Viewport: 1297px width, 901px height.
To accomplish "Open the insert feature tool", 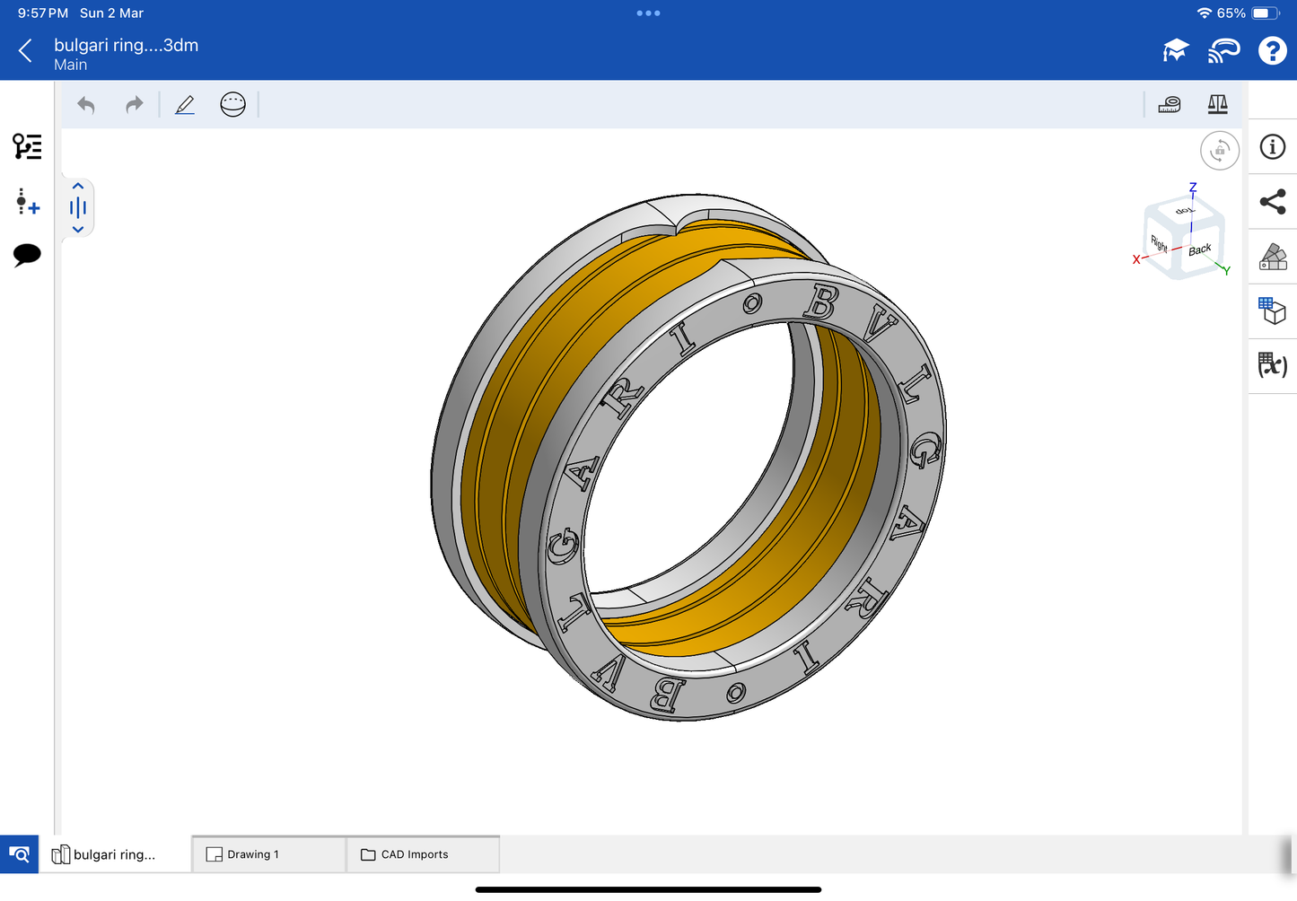I will (27, 202).
